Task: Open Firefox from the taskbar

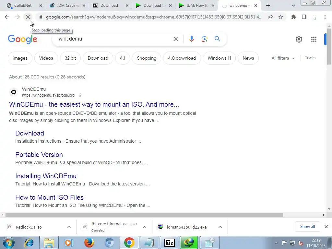Action: pyautogui.click(x=89, y=243)
